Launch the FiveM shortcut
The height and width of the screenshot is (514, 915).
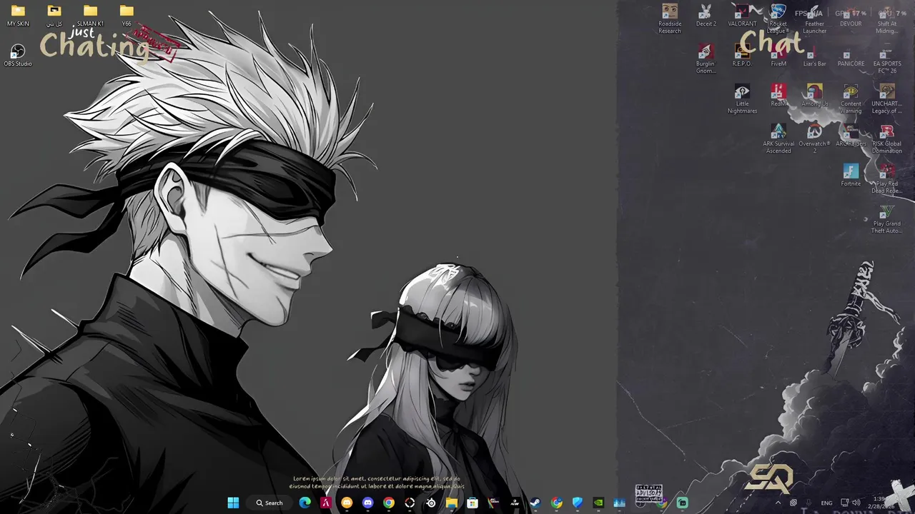778,56
